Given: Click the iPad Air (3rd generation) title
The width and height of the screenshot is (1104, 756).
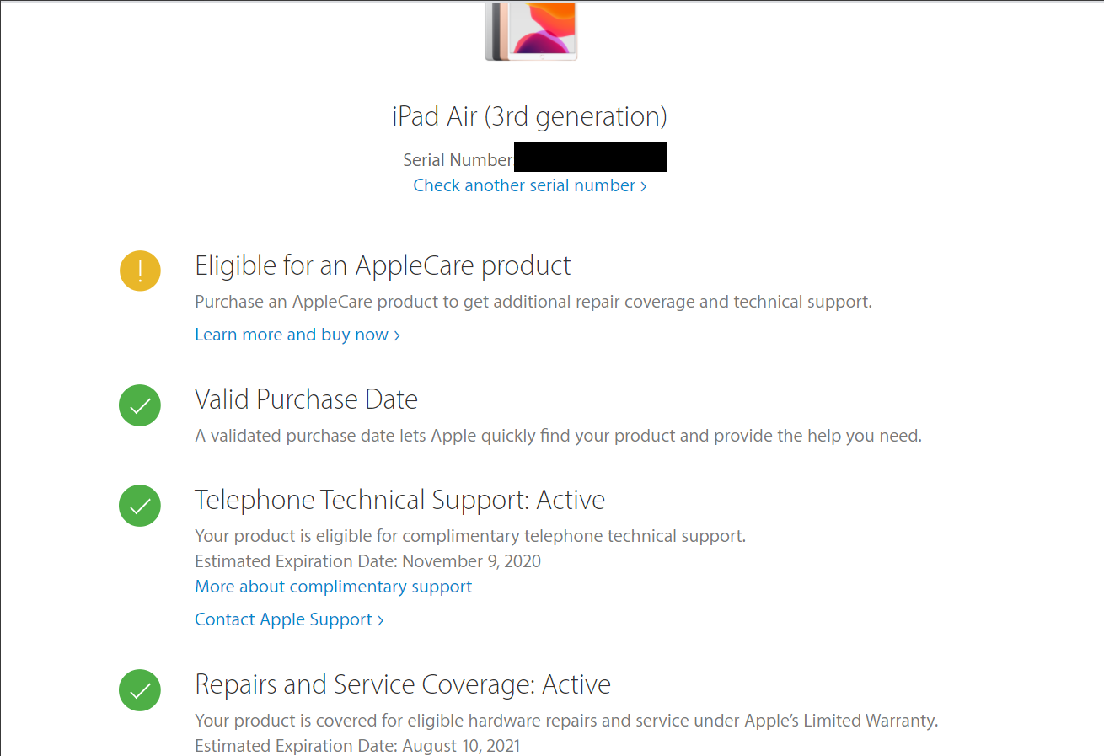Looking at the screenshot, I should (x=530, y=116).
